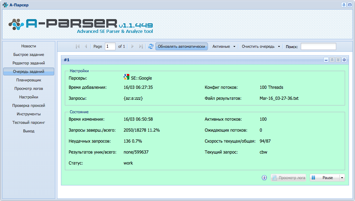Click results value none/599637
The image size is (355, 201).
(x=136, y=152)
